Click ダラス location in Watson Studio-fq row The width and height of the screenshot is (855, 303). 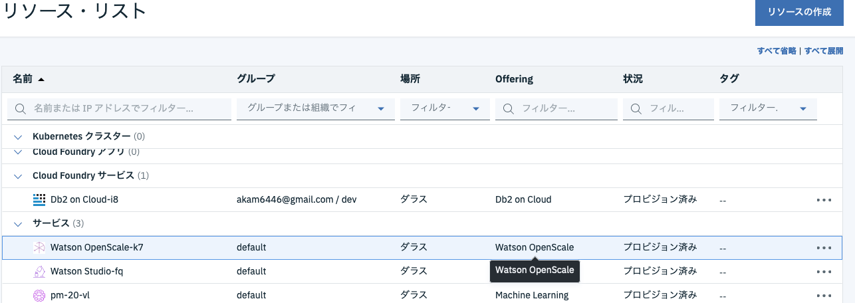[x=414, y=271]
